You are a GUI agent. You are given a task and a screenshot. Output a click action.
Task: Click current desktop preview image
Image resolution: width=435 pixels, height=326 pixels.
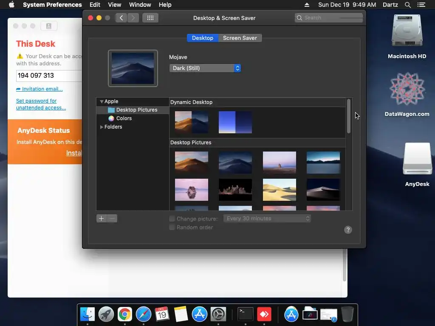[x=133, y=68]
